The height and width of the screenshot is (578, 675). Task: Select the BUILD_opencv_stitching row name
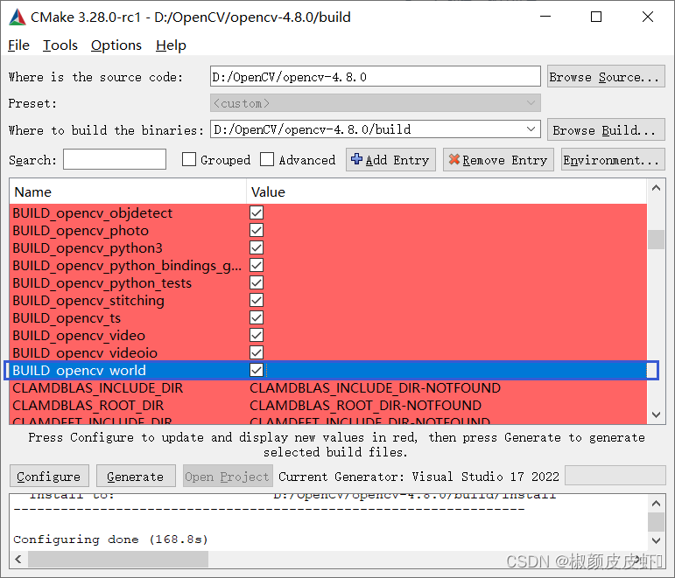(88, 301)
